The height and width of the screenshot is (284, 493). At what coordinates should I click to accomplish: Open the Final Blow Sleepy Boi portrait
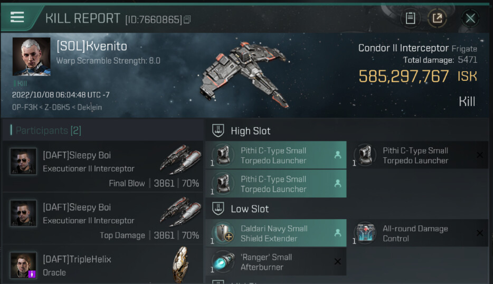(23, 161)
